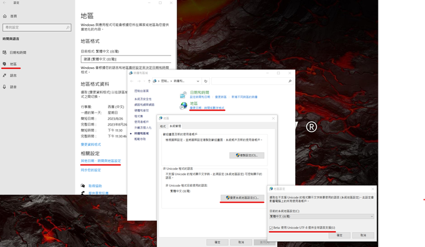
Task: Click the 首頁 label in Settings
Action: 14,17
